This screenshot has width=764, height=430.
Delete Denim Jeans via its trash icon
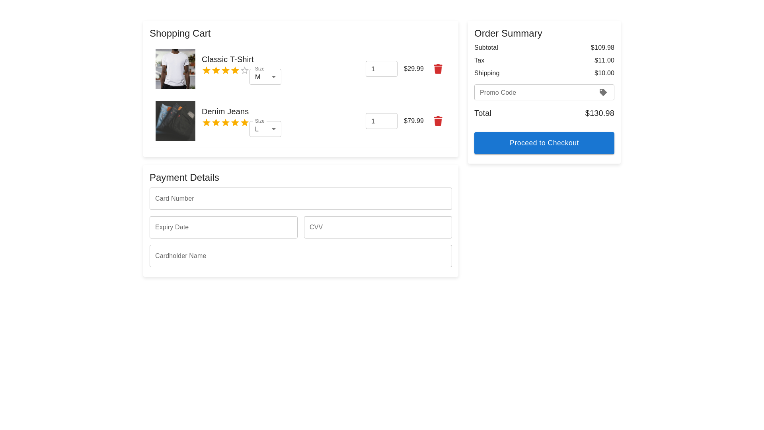pyautogui.click(x=438, y=121)
